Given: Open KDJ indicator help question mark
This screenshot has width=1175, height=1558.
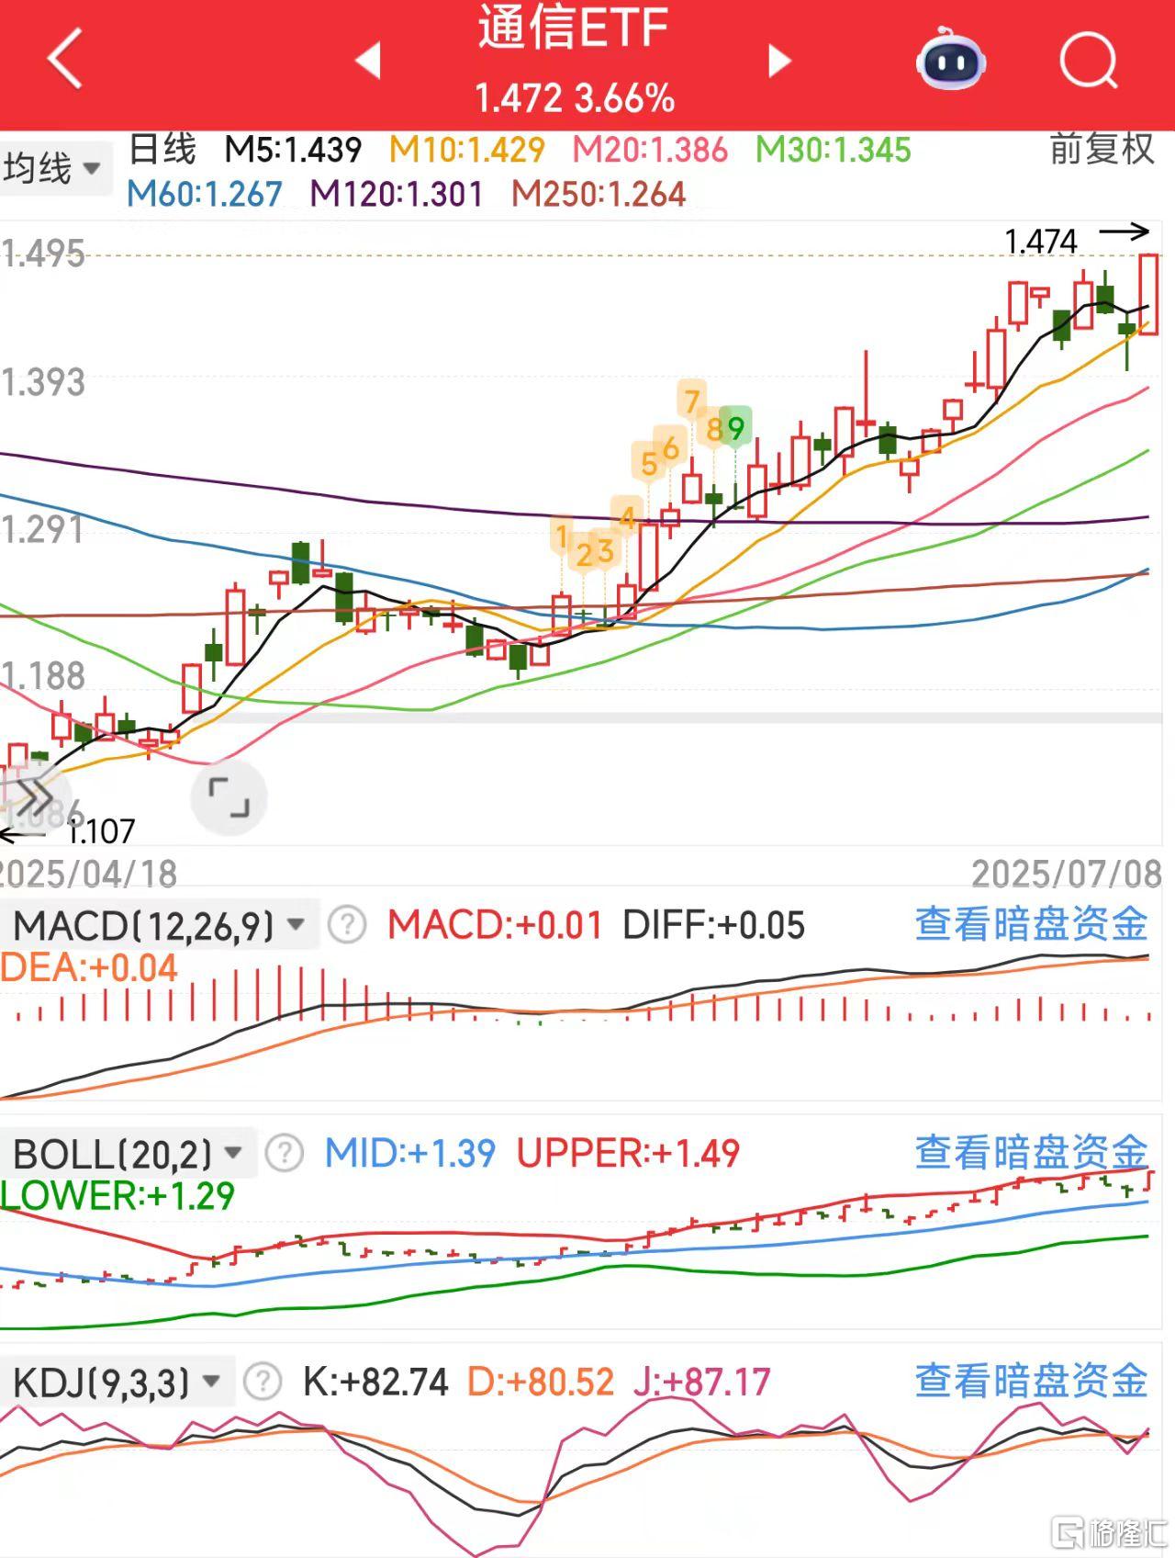Looking at the screenshot, I should tap(263, 1381).
